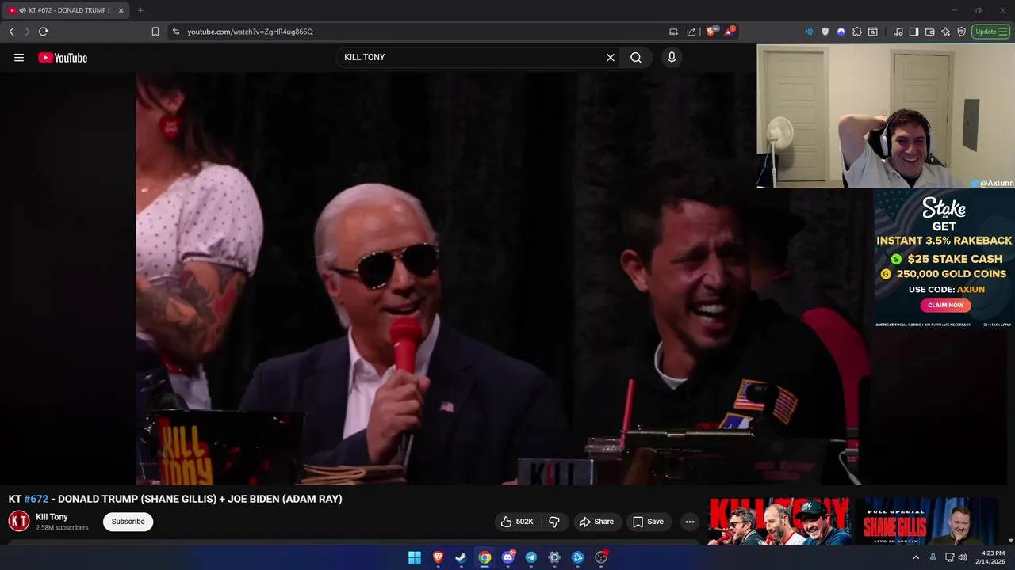Viewport: 1015px width, 570px height.
Task: Reload the current page
Action: 43,32
